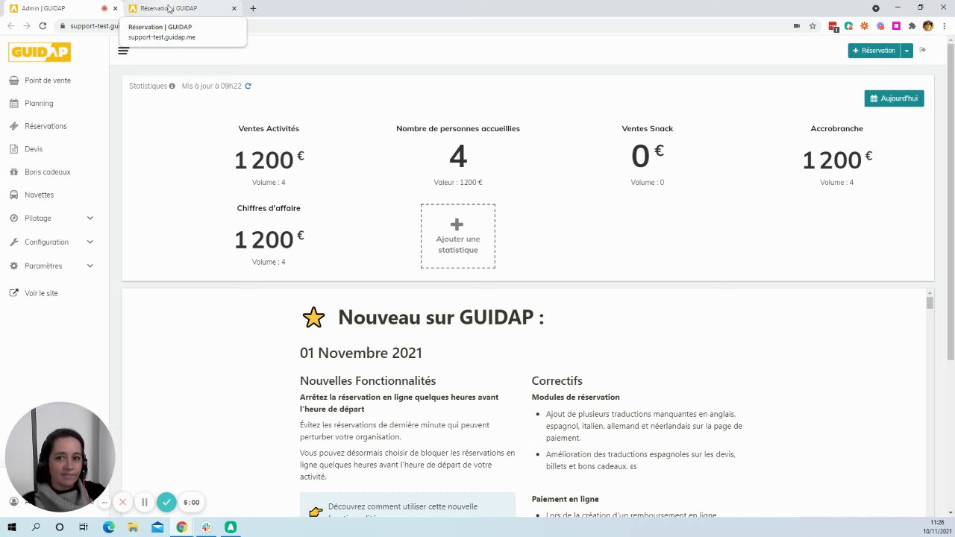Viewport: 955px width, 537px height.
Task: Click the Point de vente basket icon
Action: click(13, 81)
